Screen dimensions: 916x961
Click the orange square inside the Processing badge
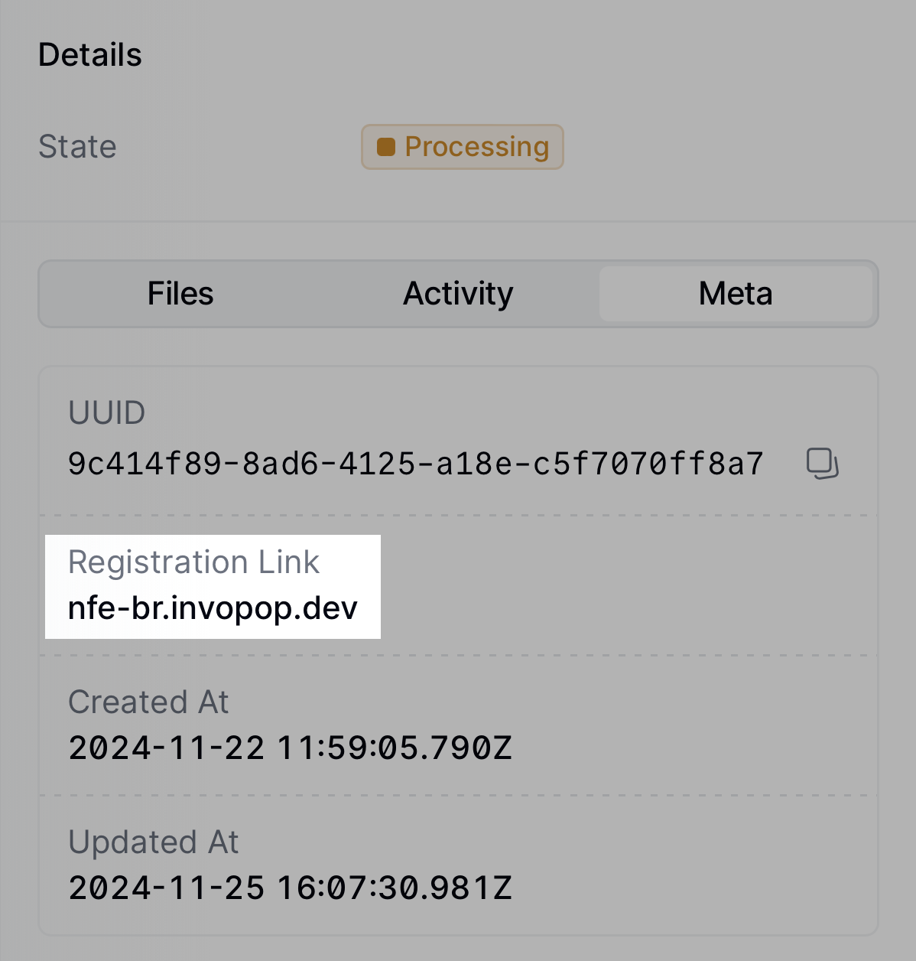coord(386,146)
